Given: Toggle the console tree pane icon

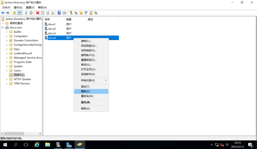Looking at the screenshot, I should tap(20, 13).
